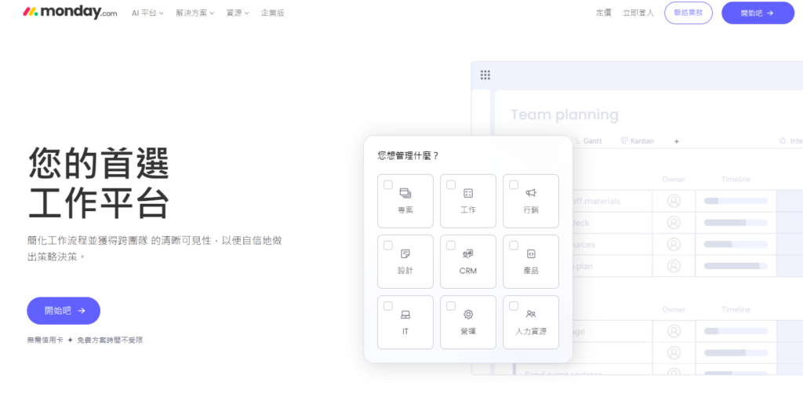The height and width of the screenshot is (397, 803).
Task: Click the 行銷 megaphone icon
Action: (x=531, y=193)
